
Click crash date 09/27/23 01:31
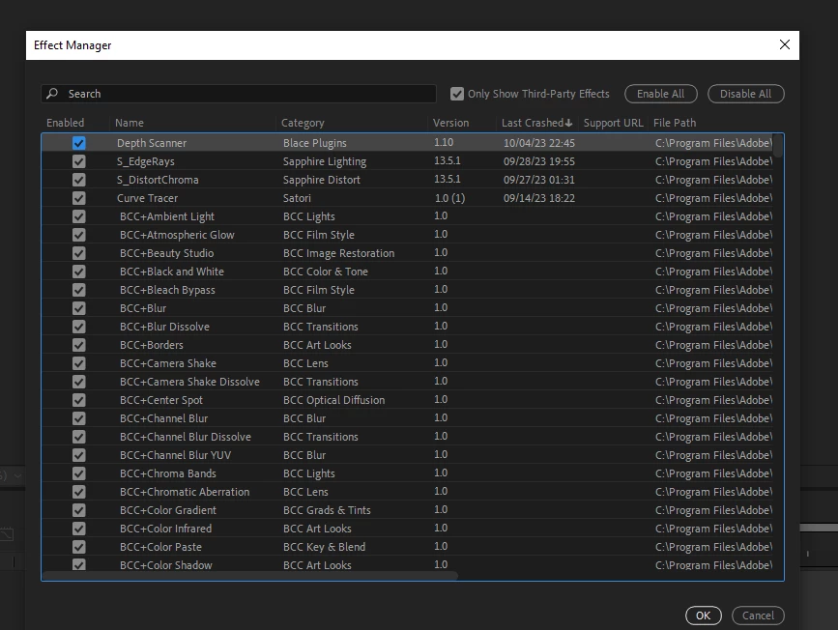538,180
